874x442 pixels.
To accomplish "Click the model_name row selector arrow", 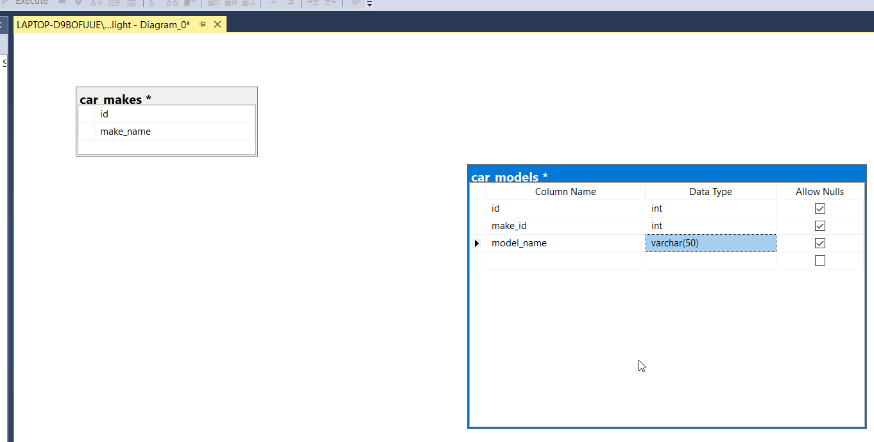I will tap(477, 243).
